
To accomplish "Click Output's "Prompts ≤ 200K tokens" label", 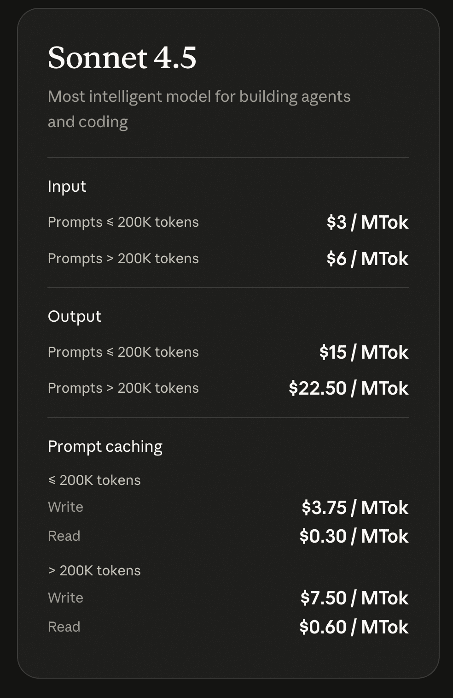I will 123,352.
